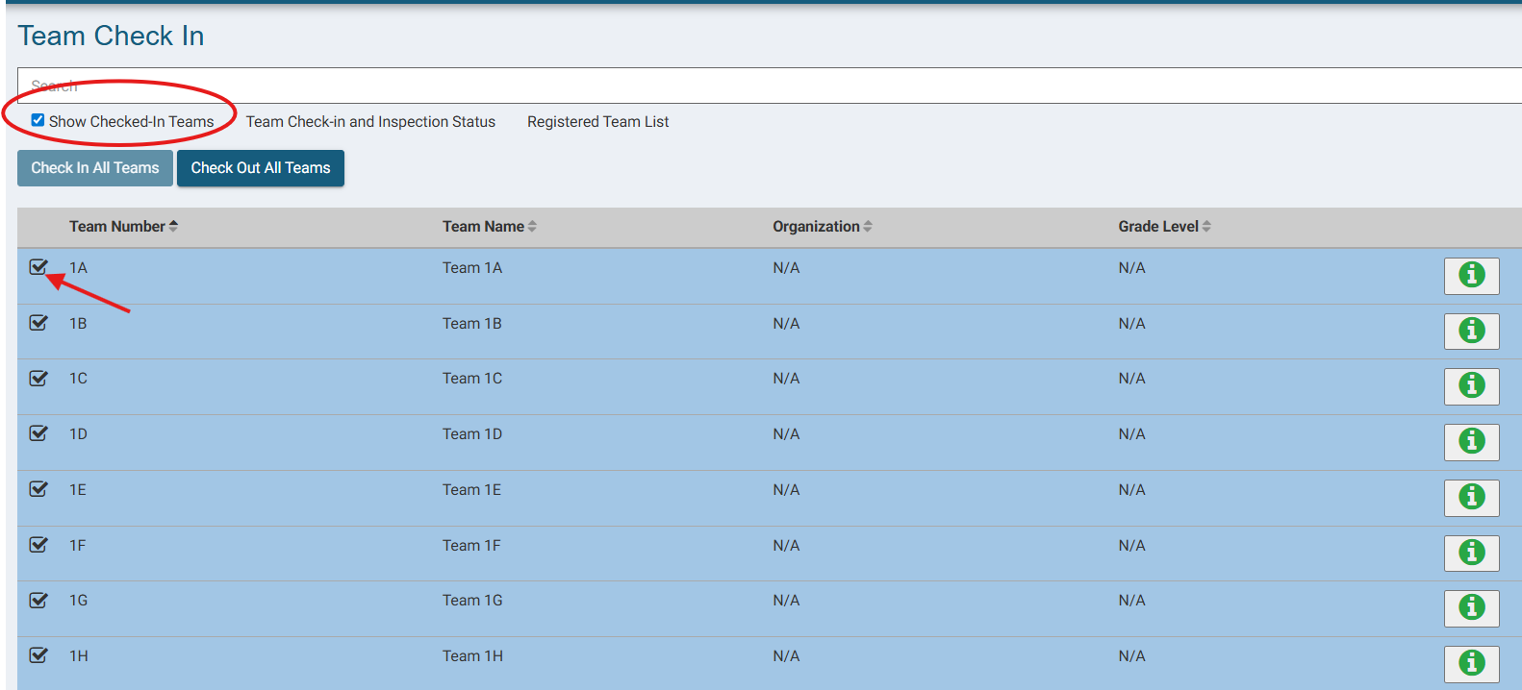Screen dimensions: 1522x690
Task: Select the Team 1A name cell
Action: click(472, 268)
